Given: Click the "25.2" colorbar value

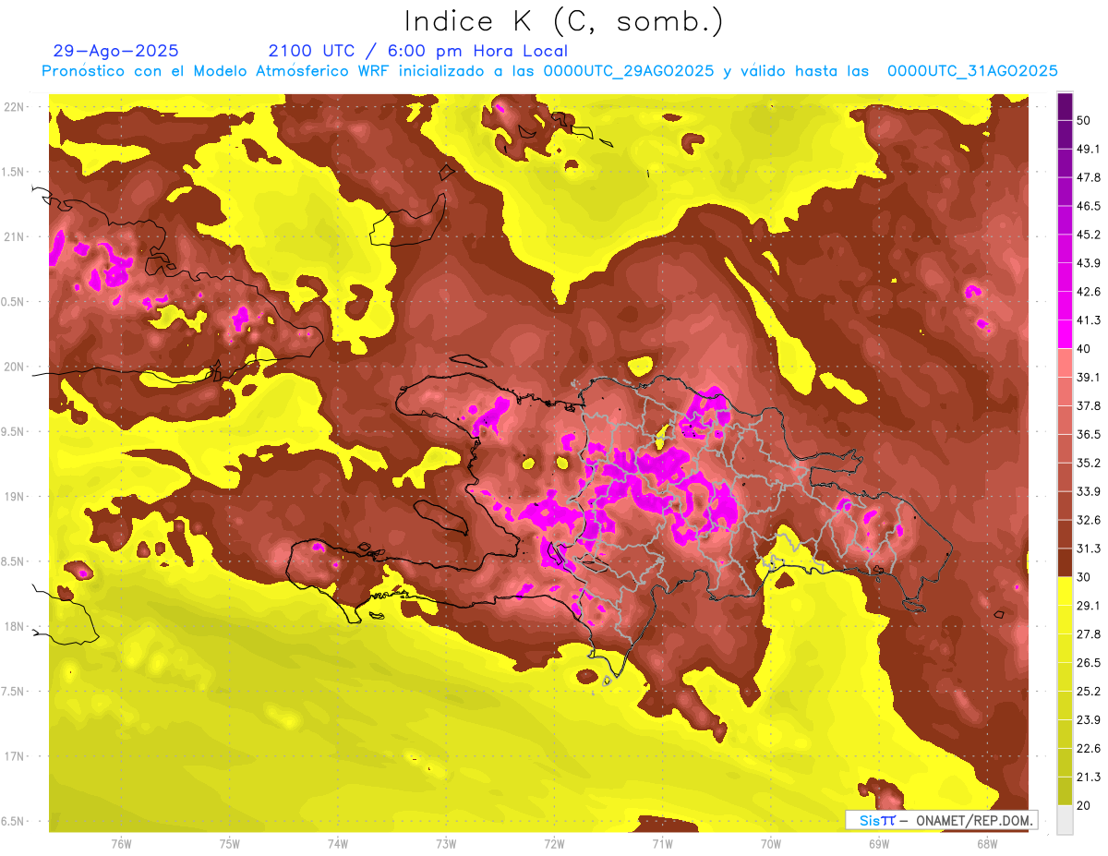Looking at the screenshot, I should tap(1088, 692).
